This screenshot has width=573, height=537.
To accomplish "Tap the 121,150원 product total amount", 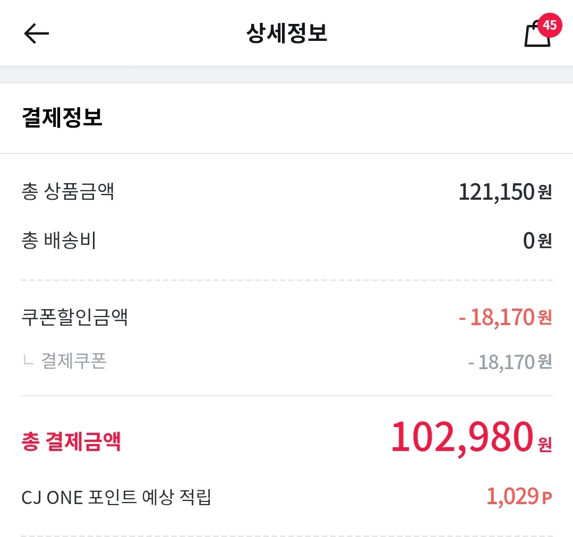I will pos(505,192).
